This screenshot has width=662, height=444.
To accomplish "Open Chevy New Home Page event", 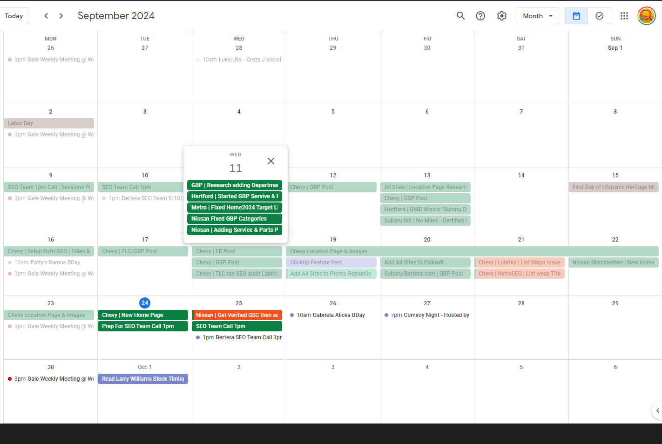I will coord(143,315).
